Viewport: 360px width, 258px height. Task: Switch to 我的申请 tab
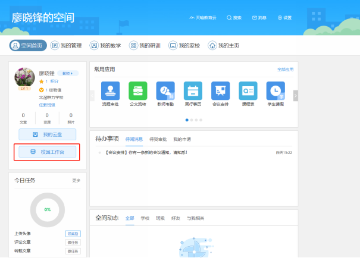pyautogui.click(x=182, y=139)
